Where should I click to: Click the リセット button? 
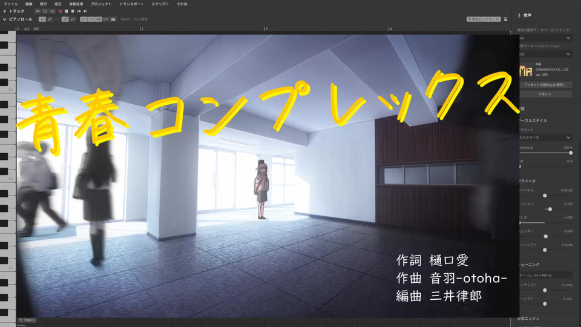545,94
